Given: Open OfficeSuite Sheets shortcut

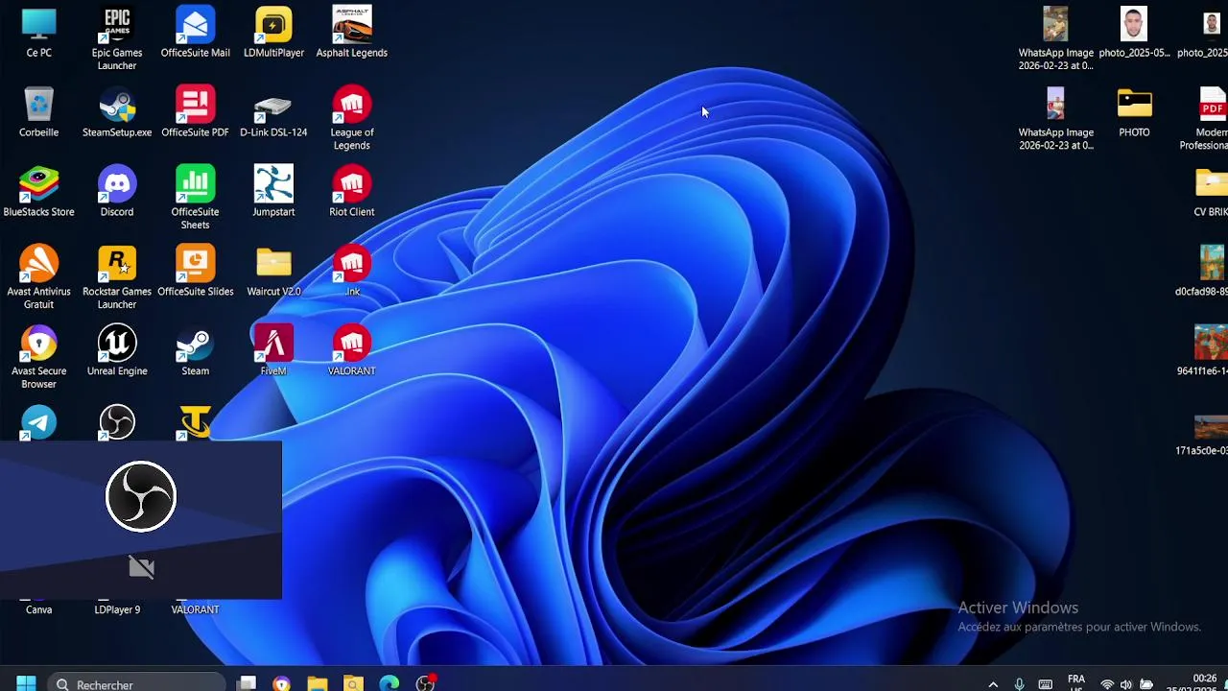Looking at the screenshot, I should tap(195, 199).
